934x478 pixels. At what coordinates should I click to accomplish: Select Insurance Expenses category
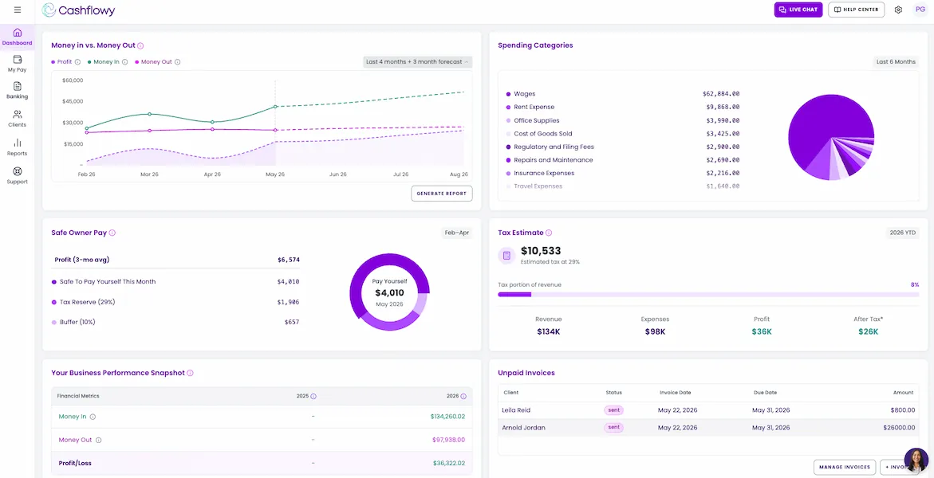tap(622, 173)
